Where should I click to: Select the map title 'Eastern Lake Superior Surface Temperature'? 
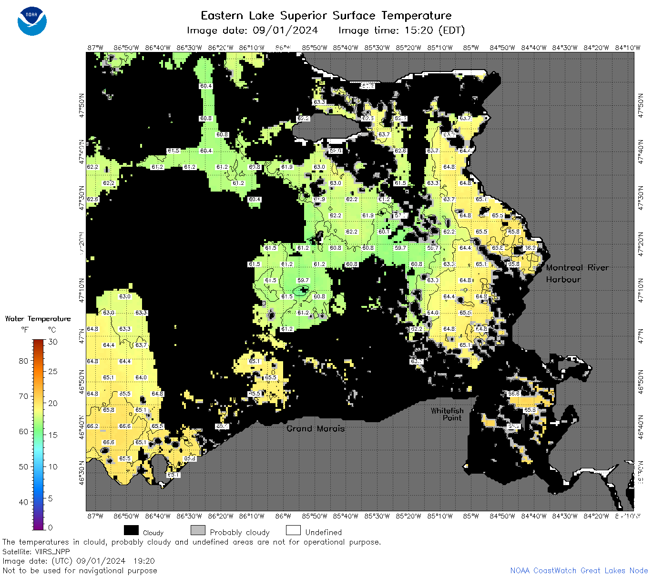point(326,16)
